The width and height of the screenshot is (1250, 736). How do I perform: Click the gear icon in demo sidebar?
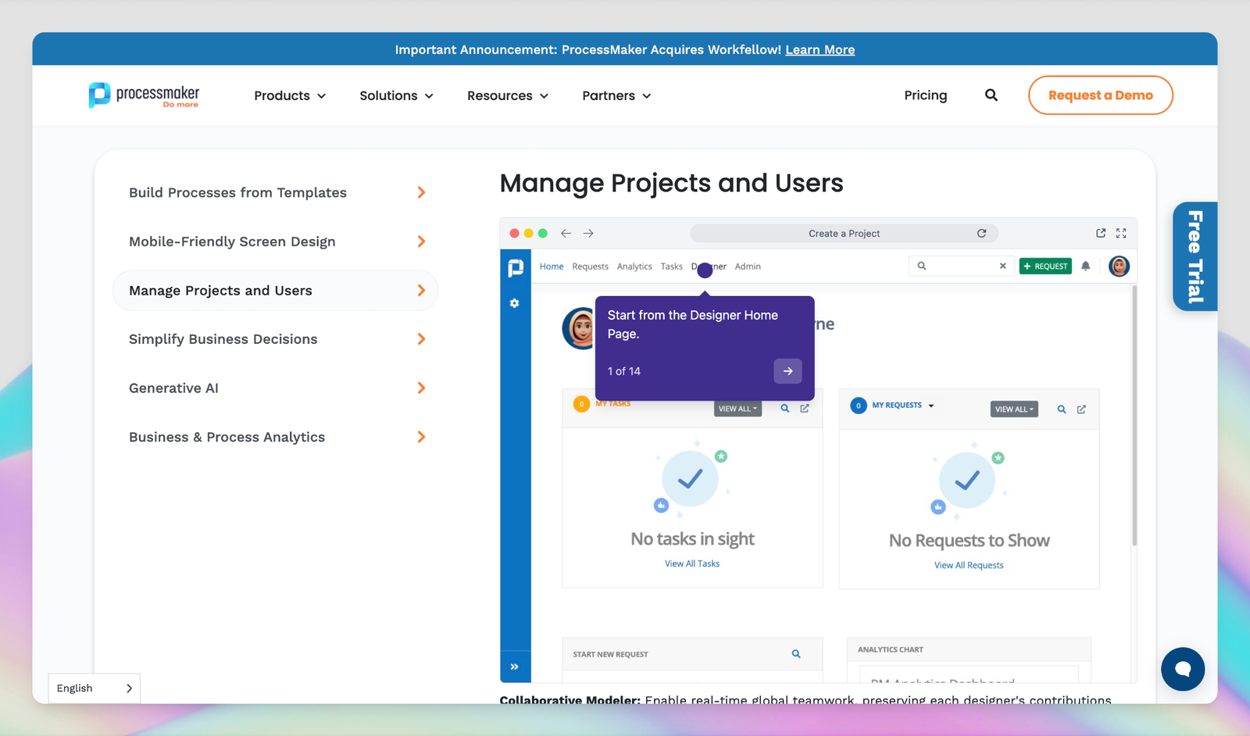coord(514,303)
